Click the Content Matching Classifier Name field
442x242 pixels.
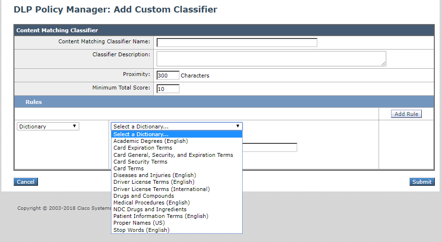tap(237, 43)
